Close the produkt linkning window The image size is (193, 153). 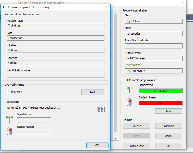183,3
